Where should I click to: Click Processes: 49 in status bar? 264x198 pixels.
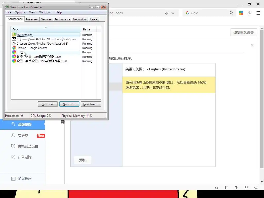point(14,116)
